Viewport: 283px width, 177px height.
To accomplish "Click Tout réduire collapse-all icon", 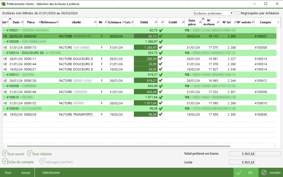I will [30, 153].
